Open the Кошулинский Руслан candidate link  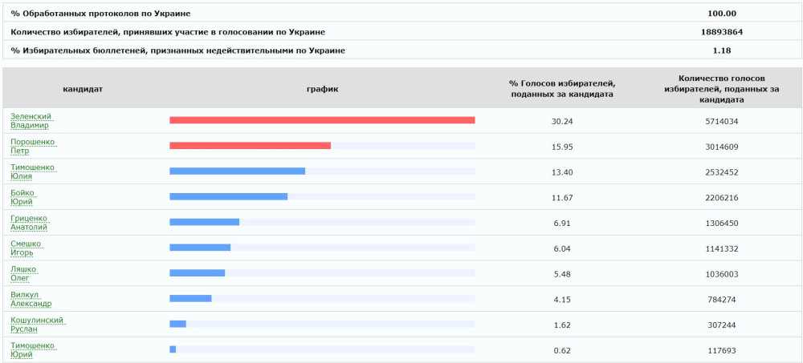tap(37, 325)
